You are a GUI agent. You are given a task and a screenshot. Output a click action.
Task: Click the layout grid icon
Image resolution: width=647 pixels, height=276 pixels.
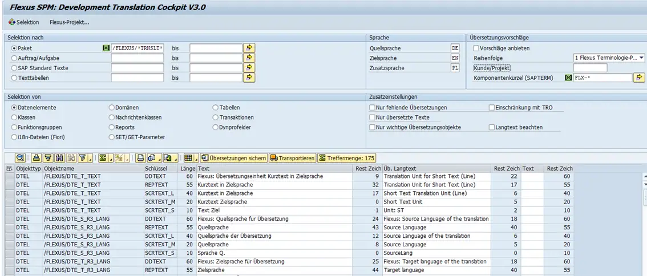(188, 158)
